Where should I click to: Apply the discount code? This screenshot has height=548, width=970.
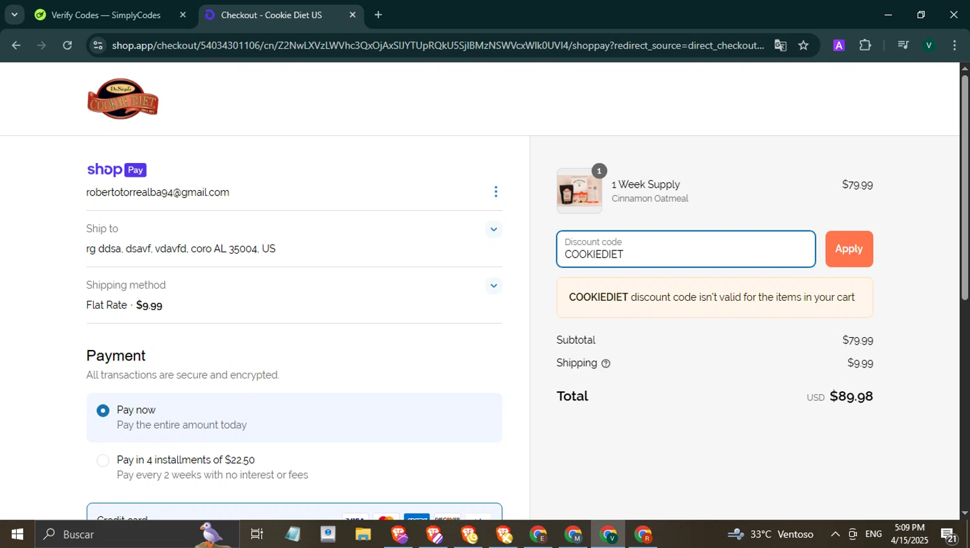[848, 249]
